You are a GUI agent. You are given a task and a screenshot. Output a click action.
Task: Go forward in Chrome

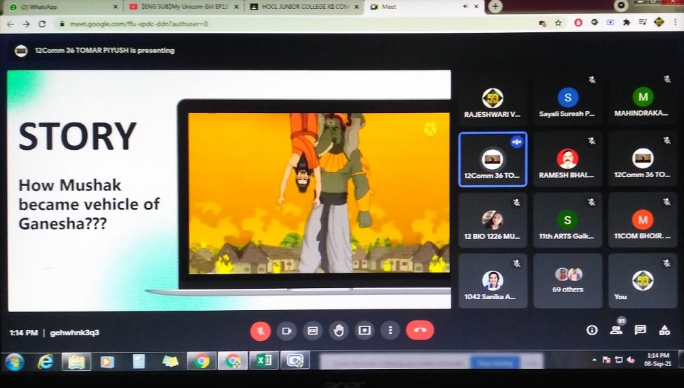(26, 24)
